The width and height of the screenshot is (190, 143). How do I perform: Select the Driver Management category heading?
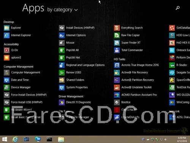click(x=71, y=96)
